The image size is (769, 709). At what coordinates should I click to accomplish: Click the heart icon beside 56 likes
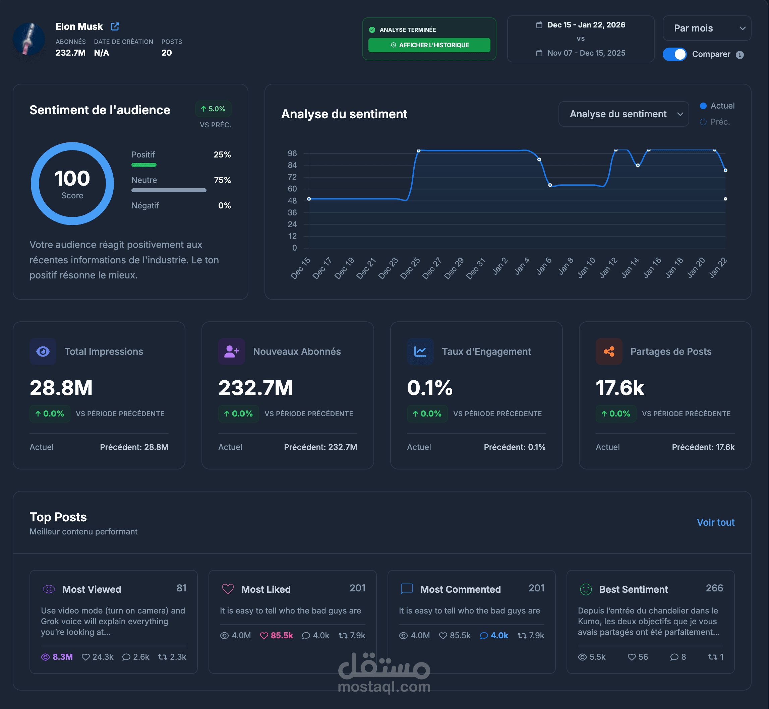click(632, 657)
